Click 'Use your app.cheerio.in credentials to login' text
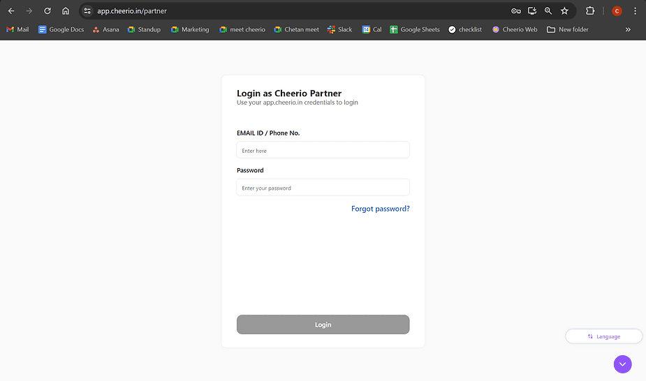The width and height of the screenshot is (646, 381). [297, 103]
